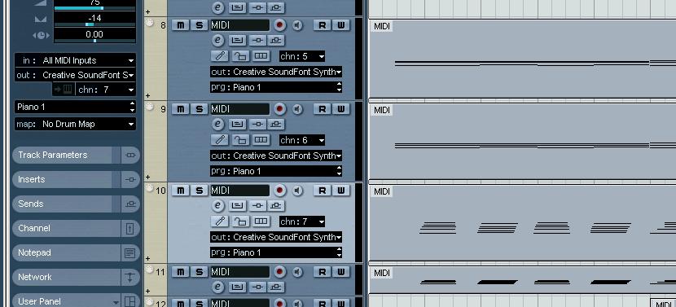Click the lane display icon on track 9

[x=261, y=140]
